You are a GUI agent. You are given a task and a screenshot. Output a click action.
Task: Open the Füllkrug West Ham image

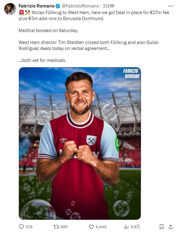[80, 144]
